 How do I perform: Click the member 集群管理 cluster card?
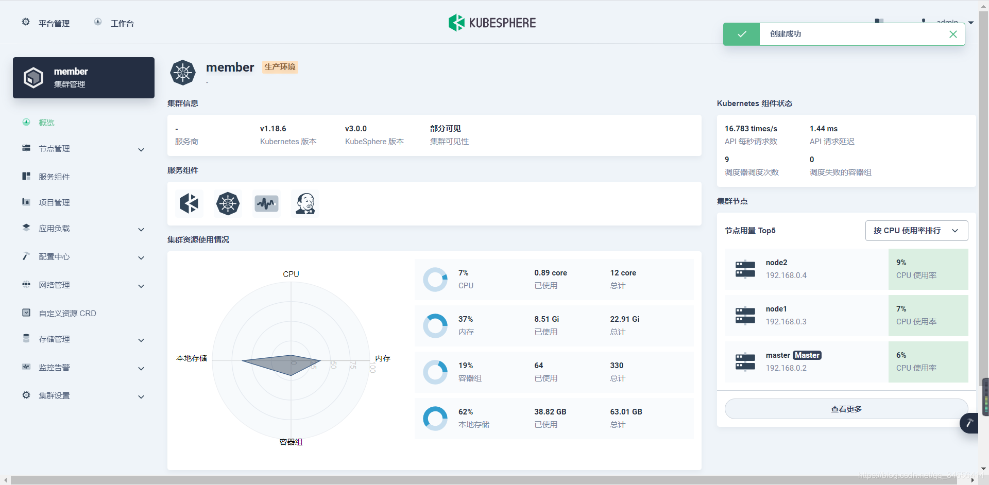click(83, 78)
